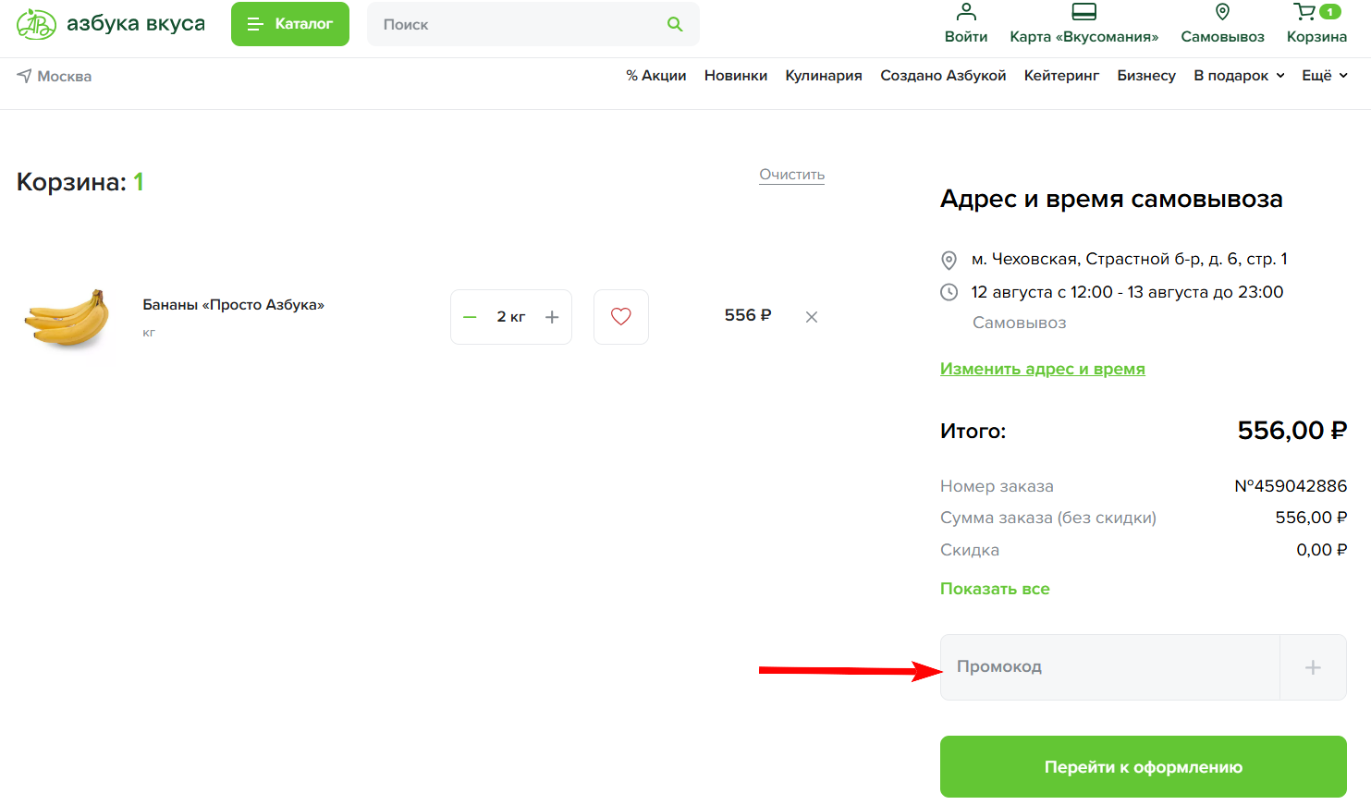Toggle the heart favorite for bananas

[620, 316]
